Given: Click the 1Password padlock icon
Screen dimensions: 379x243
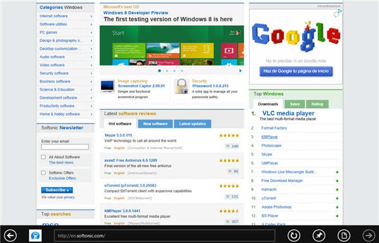Looking at the screenshot, I should [181, 86].
